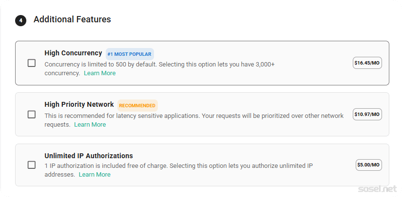Click the orange Recommended badge
The height and width of the screenshot is (197, 402).
(137, 105)
